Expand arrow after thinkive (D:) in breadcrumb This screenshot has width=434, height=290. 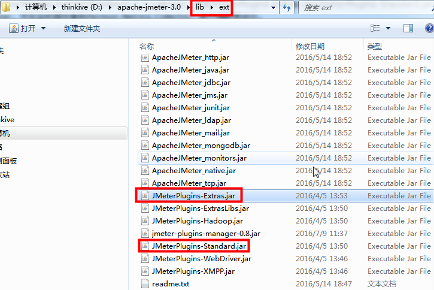110,7
